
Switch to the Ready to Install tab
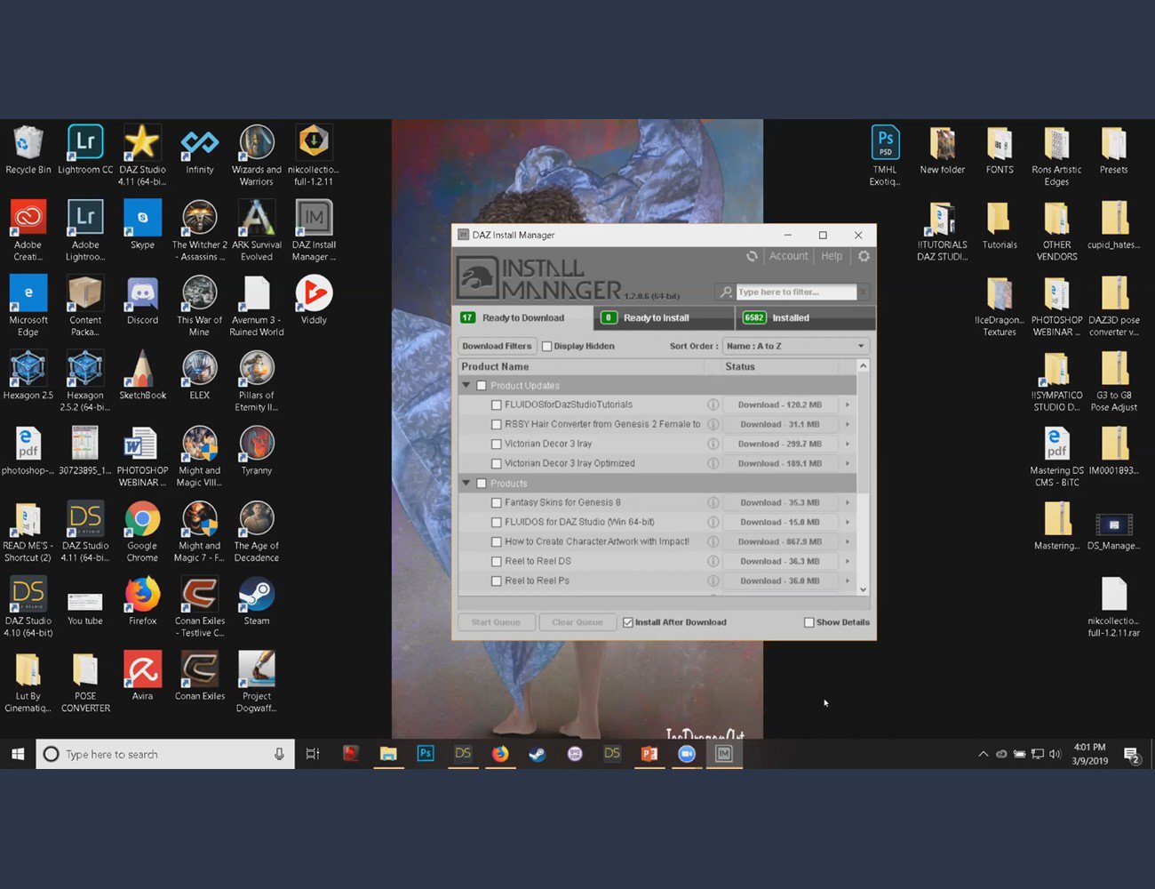coord(665,317)
